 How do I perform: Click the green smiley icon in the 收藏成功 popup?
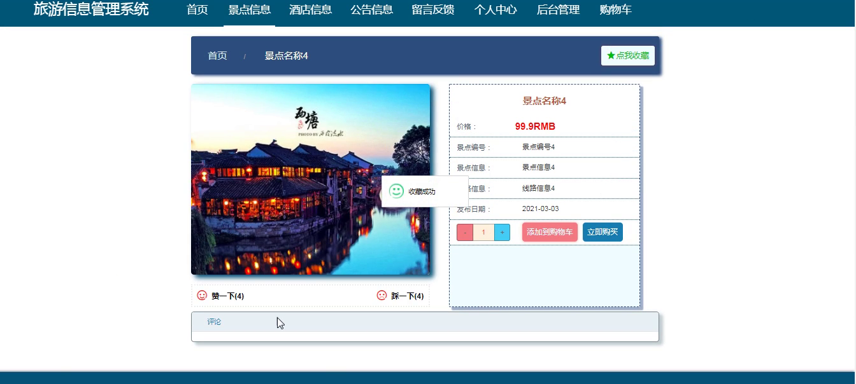coord(396,191)
